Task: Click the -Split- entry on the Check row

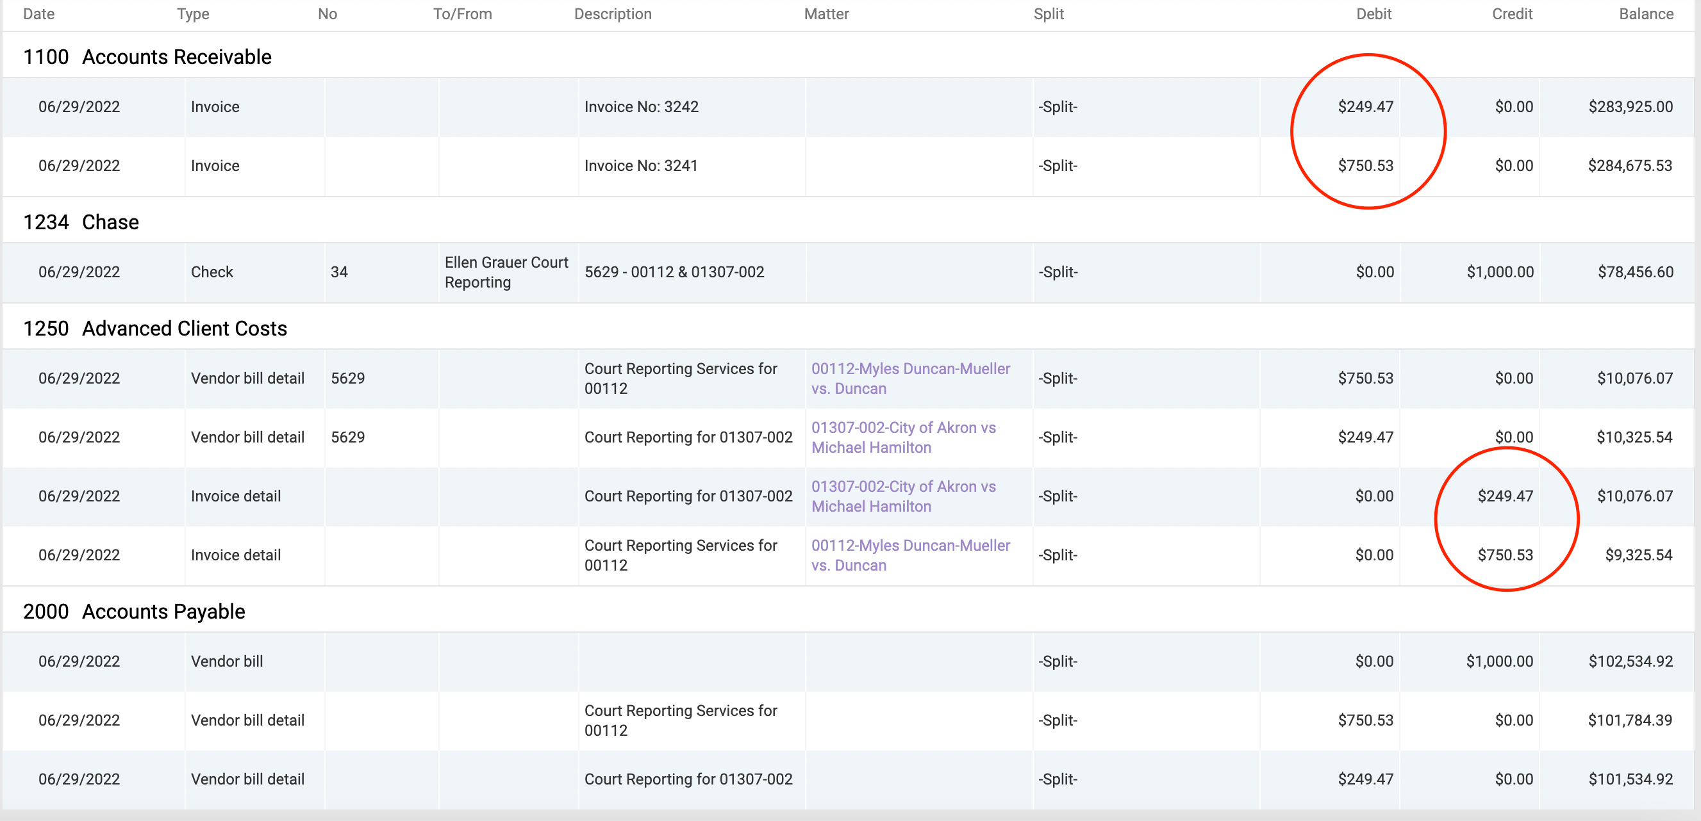Action: (x=1057, y=272)
